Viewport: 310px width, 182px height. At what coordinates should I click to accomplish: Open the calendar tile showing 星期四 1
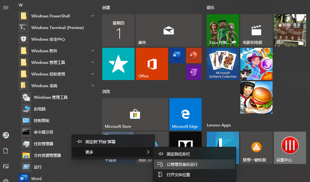(118, 30)
